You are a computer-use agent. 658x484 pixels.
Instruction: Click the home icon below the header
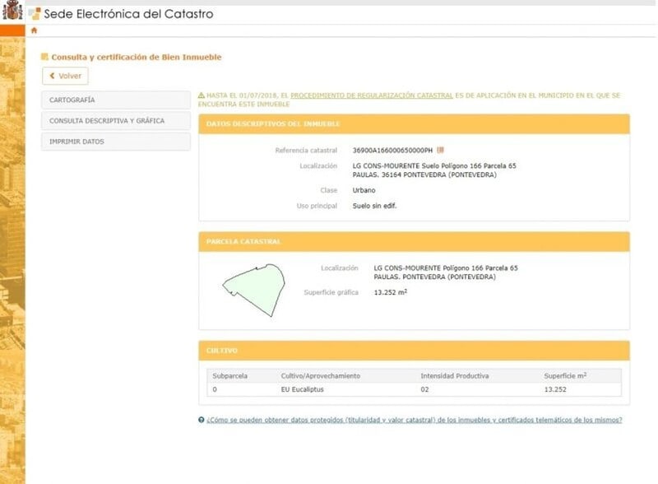click(34, 30)
